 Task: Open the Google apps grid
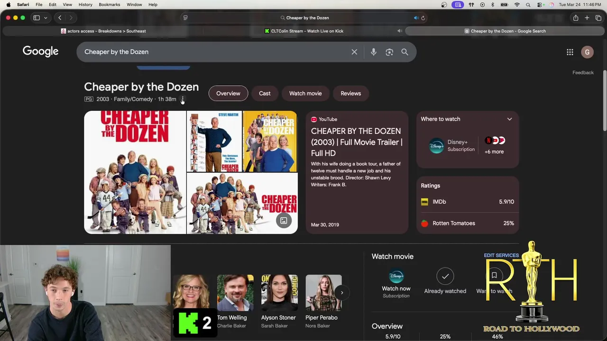point(570,52)
